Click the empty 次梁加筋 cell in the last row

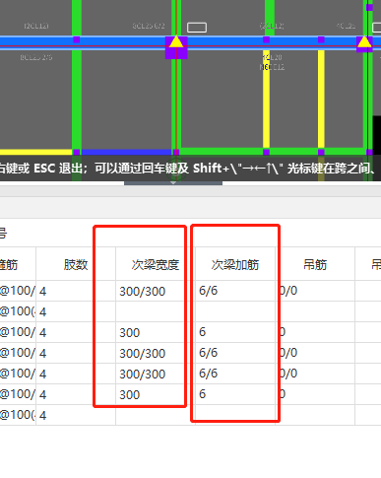235,415
